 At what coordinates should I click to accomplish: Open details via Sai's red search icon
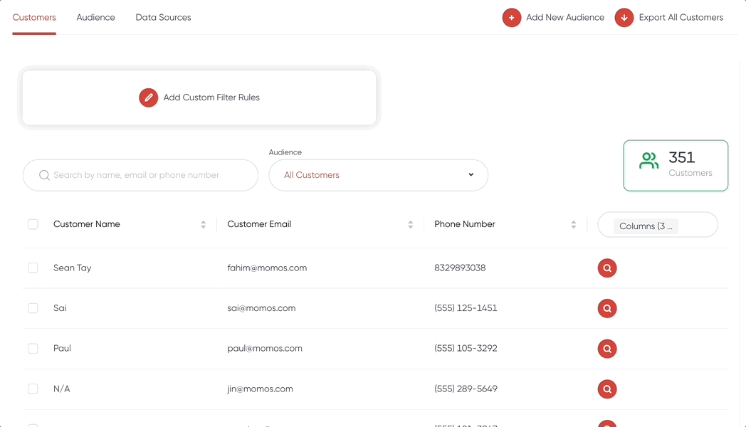[x=607, y=308]
